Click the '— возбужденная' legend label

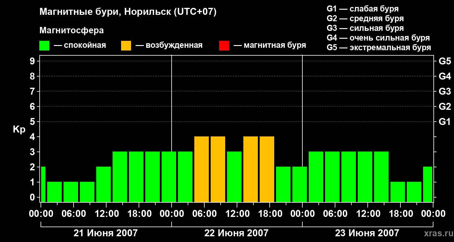tap(169, 45)
